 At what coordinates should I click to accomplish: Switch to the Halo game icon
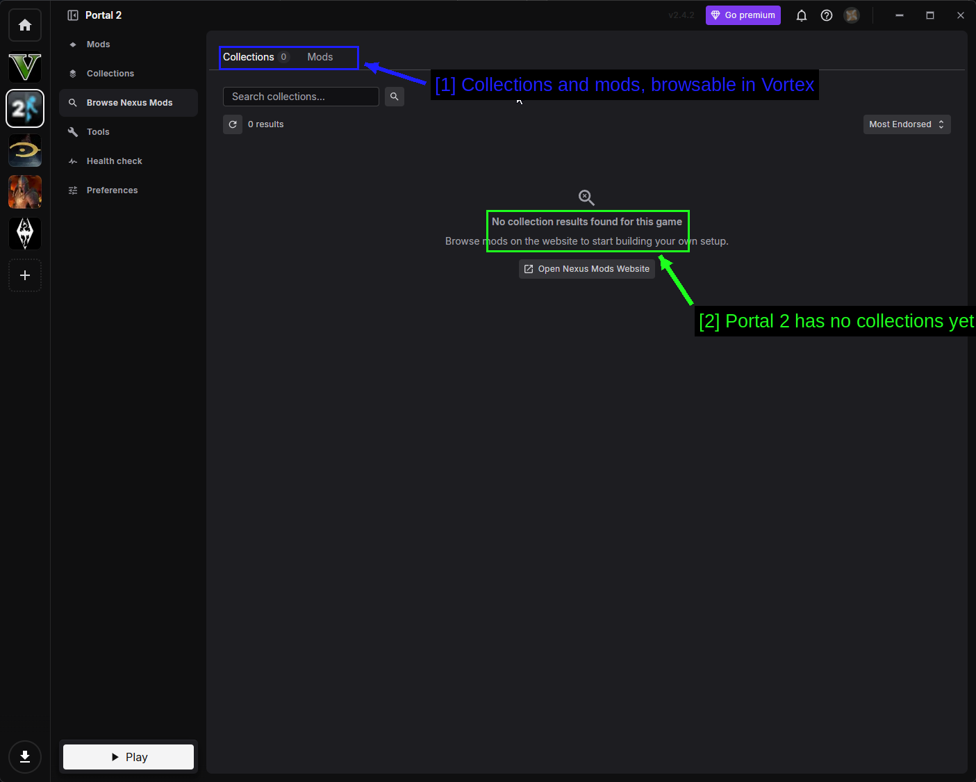[25, 150]
